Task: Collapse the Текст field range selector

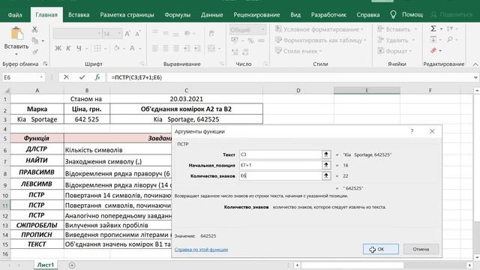Action: pos(326,154)
